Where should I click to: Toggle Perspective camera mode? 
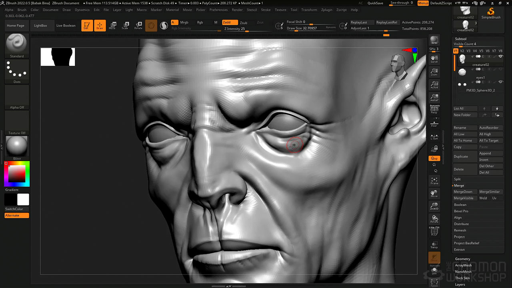coord(434,110)
